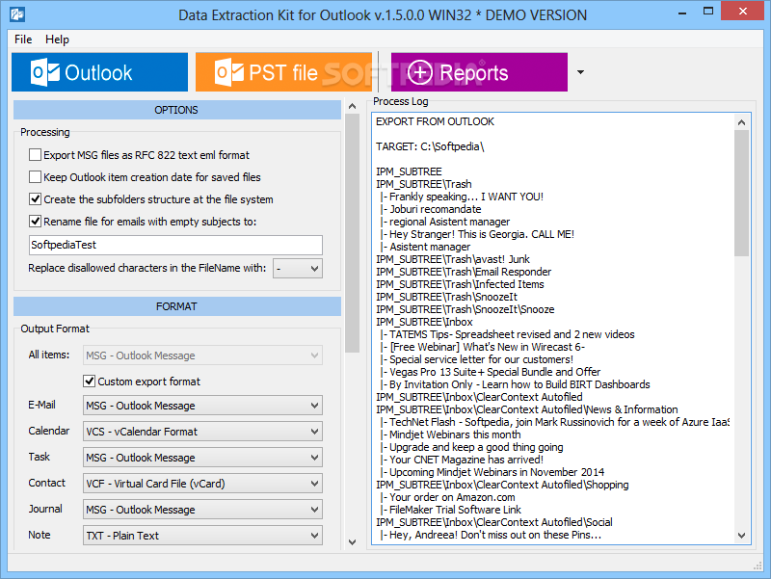This screenshot has height=579, width=771.
Task: Click Process Log scroll up arrow
Action: click(x=742, y=122)
